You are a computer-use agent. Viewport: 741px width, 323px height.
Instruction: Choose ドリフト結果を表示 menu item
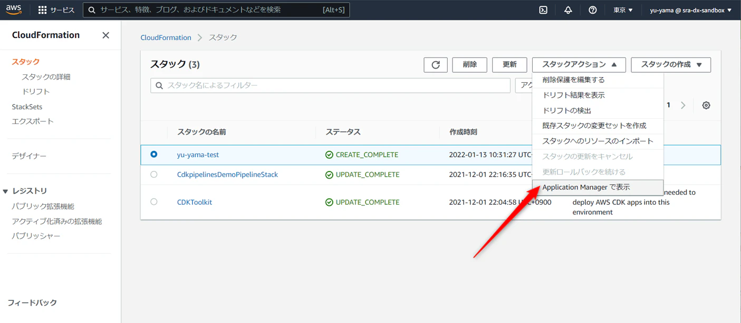click(598, 95)
